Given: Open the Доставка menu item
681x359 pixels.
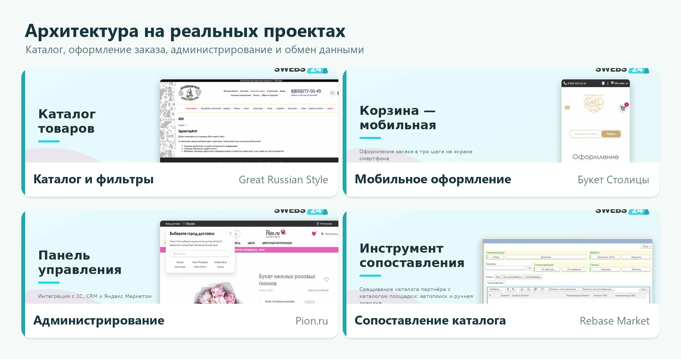Looking at the screenshot, I should 244,91.
